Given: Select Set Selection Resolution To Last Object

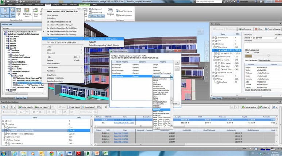Looking at the screenshot, I should click(62, 32).
